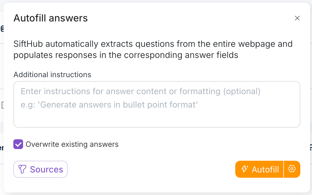The width and height of the screenshot is (312, 195).
Task: Open autofill settings gear icon
Action: click(292, 169)
